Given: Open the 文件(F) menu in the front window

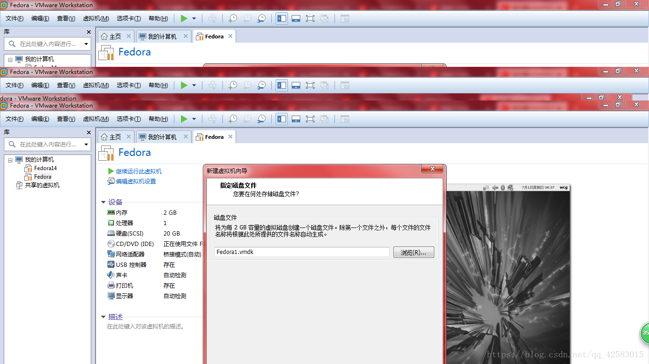Looking at the screenshot, I should click(15, 119).
